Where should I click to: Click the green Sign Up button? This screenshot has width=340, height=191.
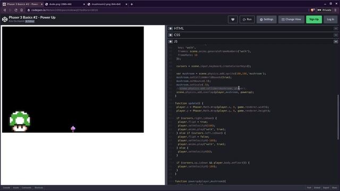coord(314,19)
